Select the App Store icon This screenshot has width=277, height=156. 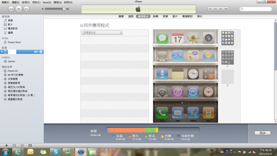(x=193, y=91)
